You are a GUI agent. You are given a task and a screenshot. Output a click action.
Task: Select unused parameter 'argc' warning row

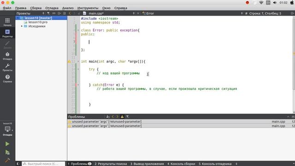click(181, 122)
